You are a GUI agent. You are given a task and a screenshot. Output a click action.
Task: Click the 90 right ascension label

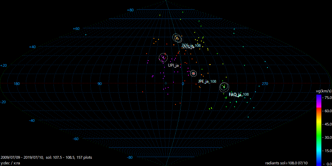100,84
